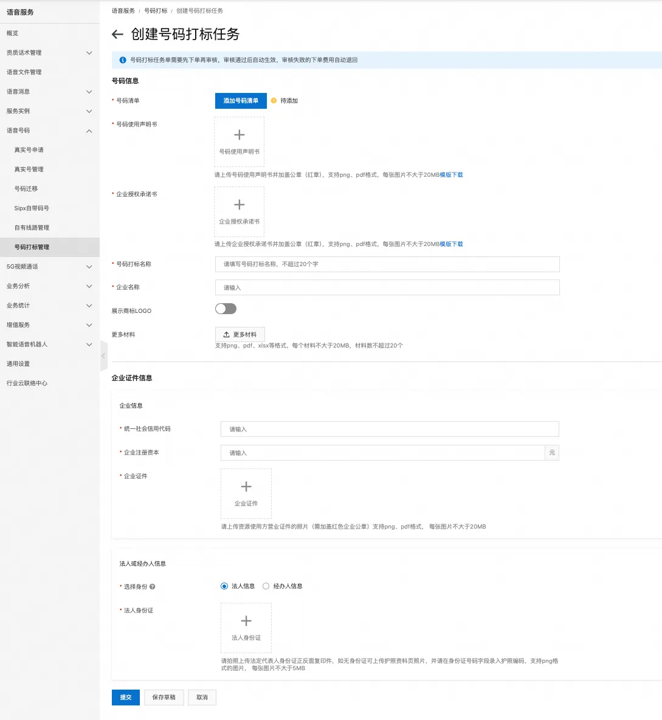
Task: Collapse the 语音号码 sidebar section
Action: pos(89,131)
